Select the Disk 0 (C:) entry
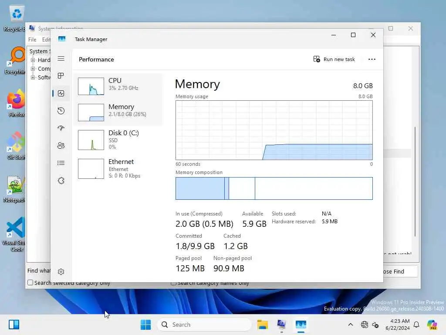 [x=118, y=140]
